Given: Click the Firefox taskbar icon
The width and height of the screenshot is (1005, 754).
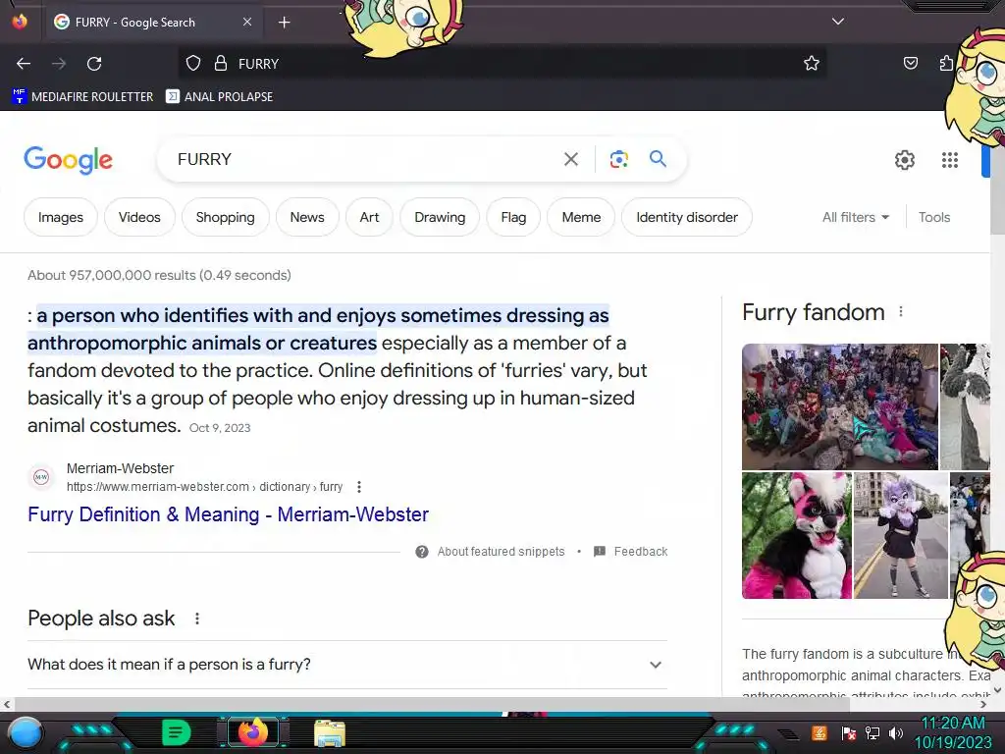Looking at the screenshot, I should (x=252, y=732).
